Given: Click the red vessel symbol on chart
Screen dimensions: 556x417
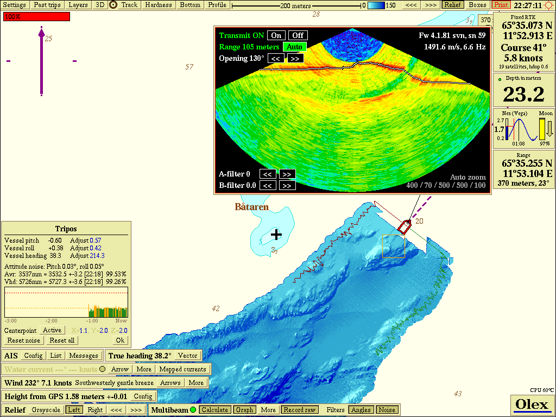Looking at the screenshot, I should click(x=403, y=226).
